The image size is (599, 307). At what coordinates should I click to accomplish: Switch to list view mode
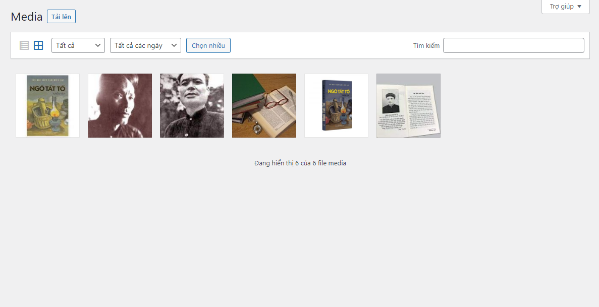[x=24, y=45]
